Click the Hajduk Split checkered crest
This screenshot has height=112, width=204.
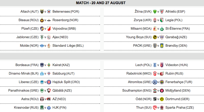coord(49,82)
